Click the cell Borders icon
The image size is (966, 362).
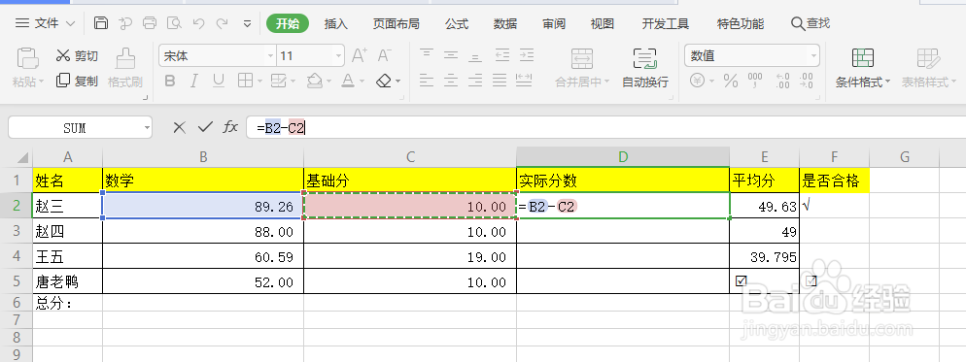245,81
